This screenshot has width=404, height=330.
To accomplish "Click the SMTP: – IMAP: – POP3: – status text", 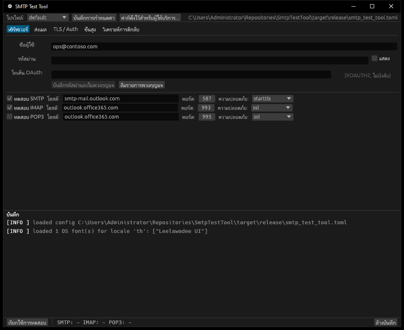I will [94, 322].
